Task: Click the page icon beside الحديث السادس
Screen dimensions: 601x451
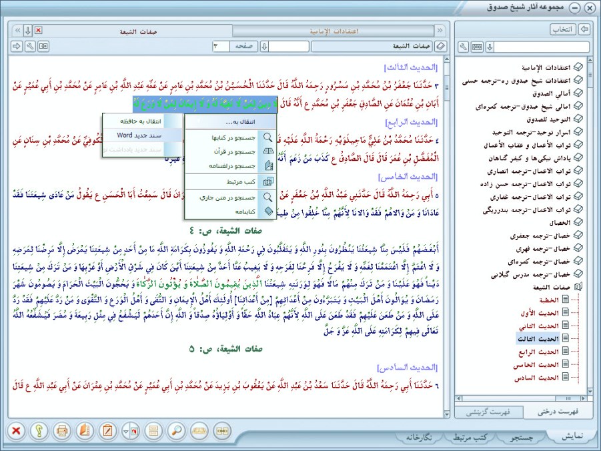Action: click(566, 378)
